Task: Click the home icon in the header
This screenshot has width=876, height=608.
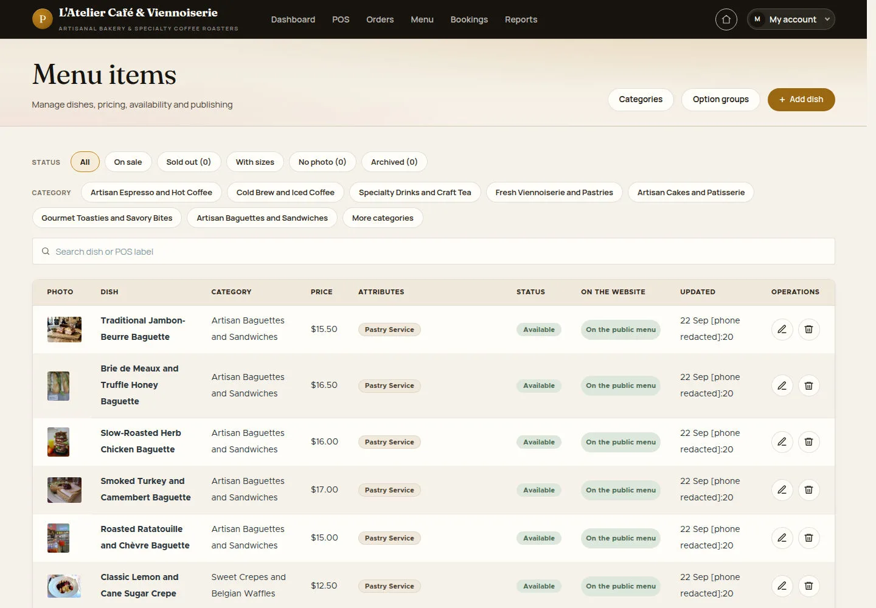Action: click(x=726, y=19)
